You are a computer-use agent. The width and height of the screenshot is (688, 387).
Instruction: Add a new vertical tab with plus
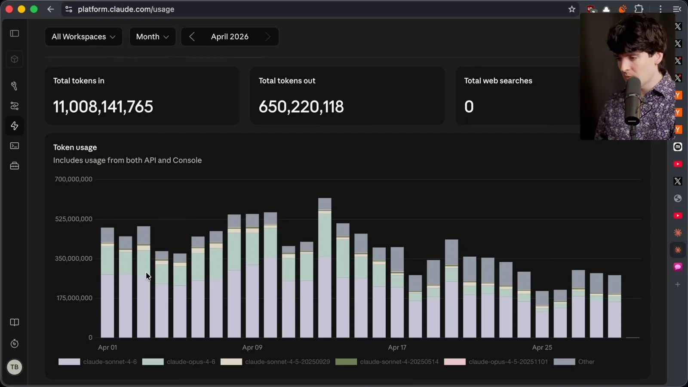[x=678, y=284]
